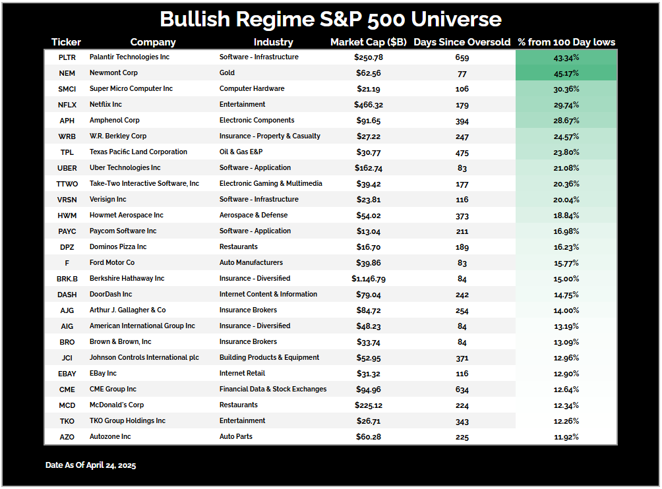Click CME Group's 634 days value

(462, 389)
